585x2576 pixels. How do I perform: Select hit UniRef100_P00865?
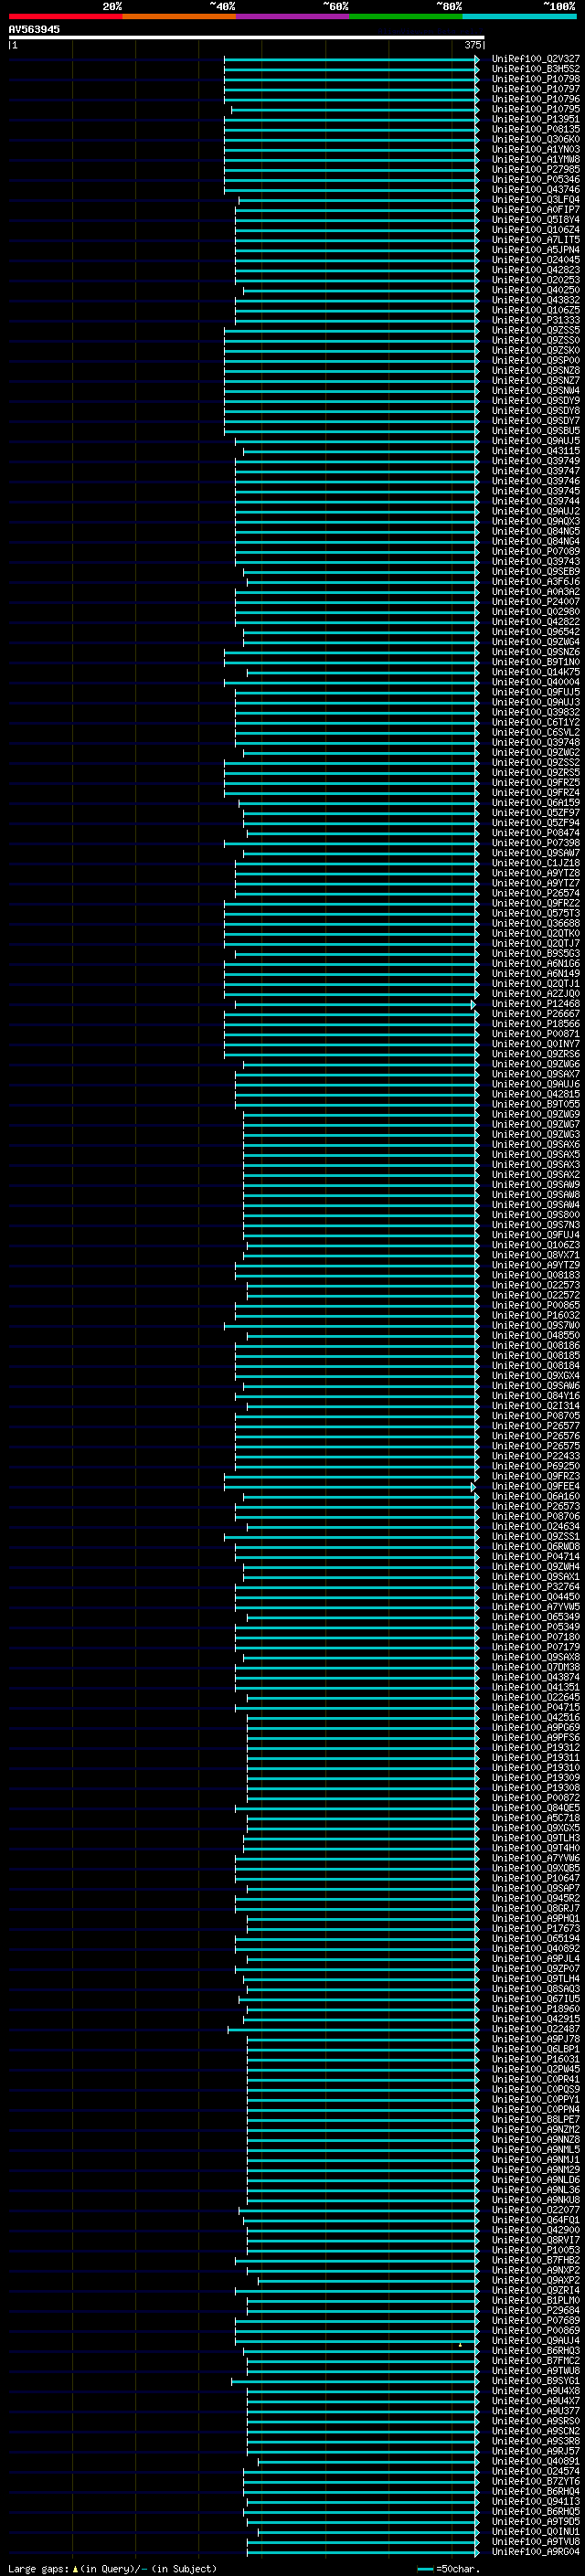click(535, 1305)
